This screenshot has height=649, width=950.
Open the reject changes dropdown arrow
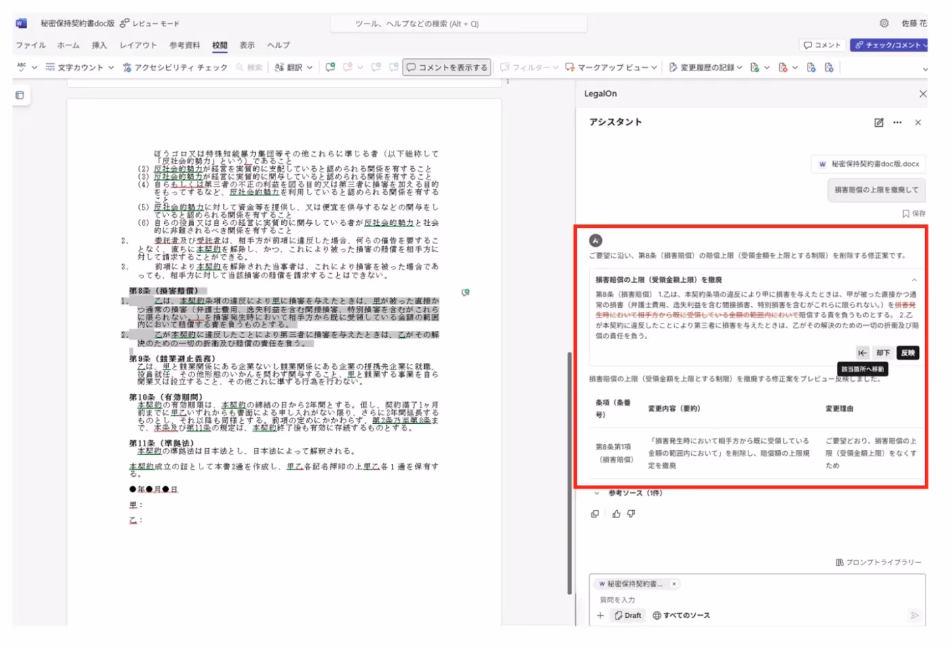[795, 68]
